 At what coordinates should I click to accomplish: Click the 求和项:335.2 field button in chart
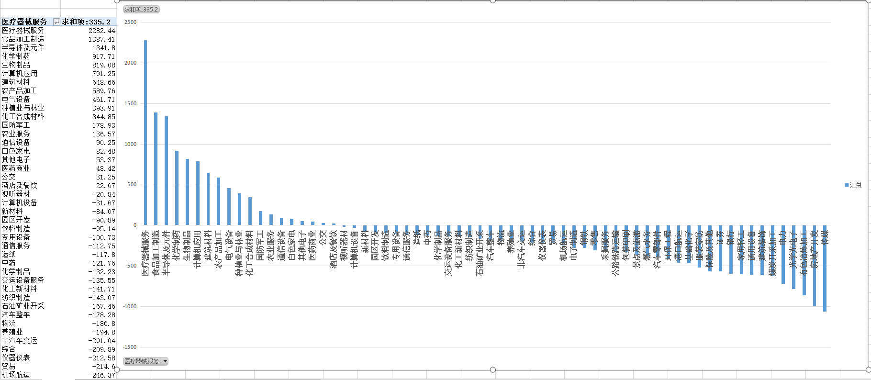click(x=141, y=10)
